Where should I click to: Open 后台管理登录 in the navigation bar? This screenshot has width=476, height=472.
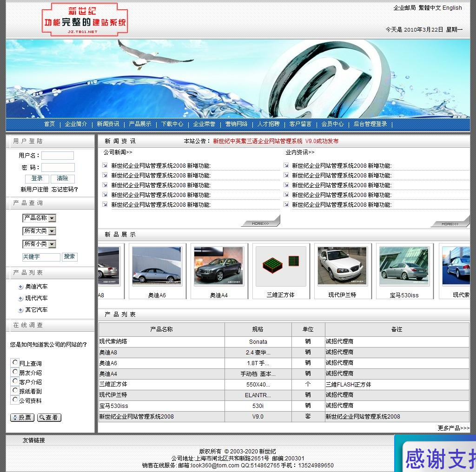(370, 124)
